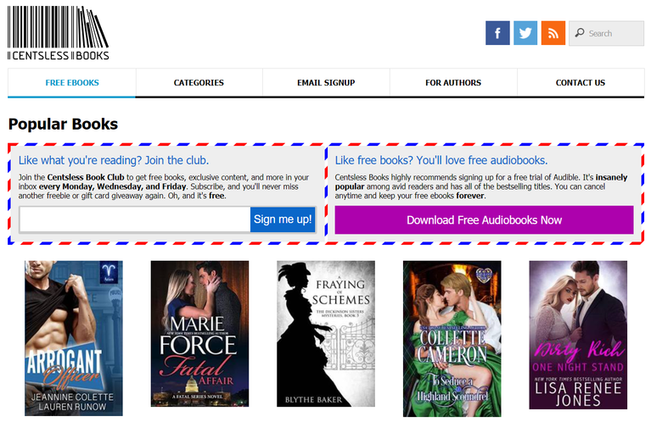Open the Contact Us menu item
The image size is (651, 422).
581,82
